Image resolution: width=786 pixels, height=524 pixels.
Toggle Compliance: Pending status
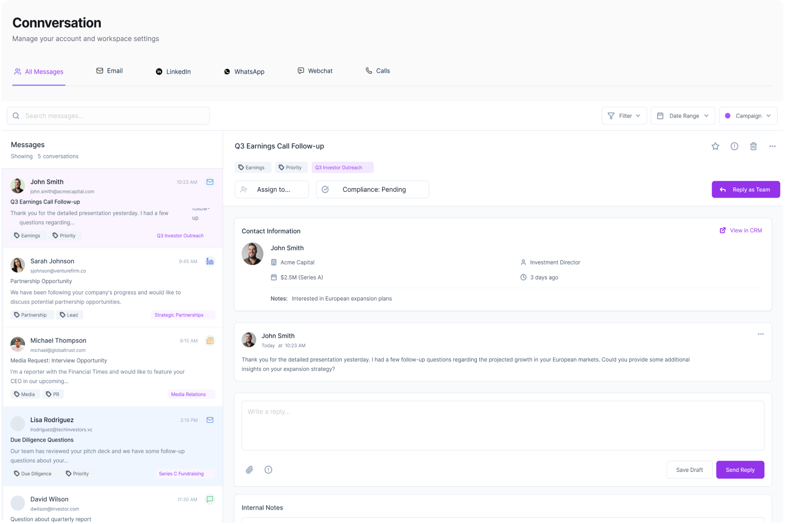(372, 189)
